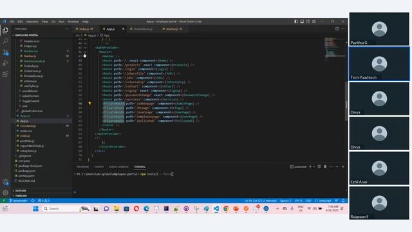Synchronize changes in status bar

[x=33, y=200]
